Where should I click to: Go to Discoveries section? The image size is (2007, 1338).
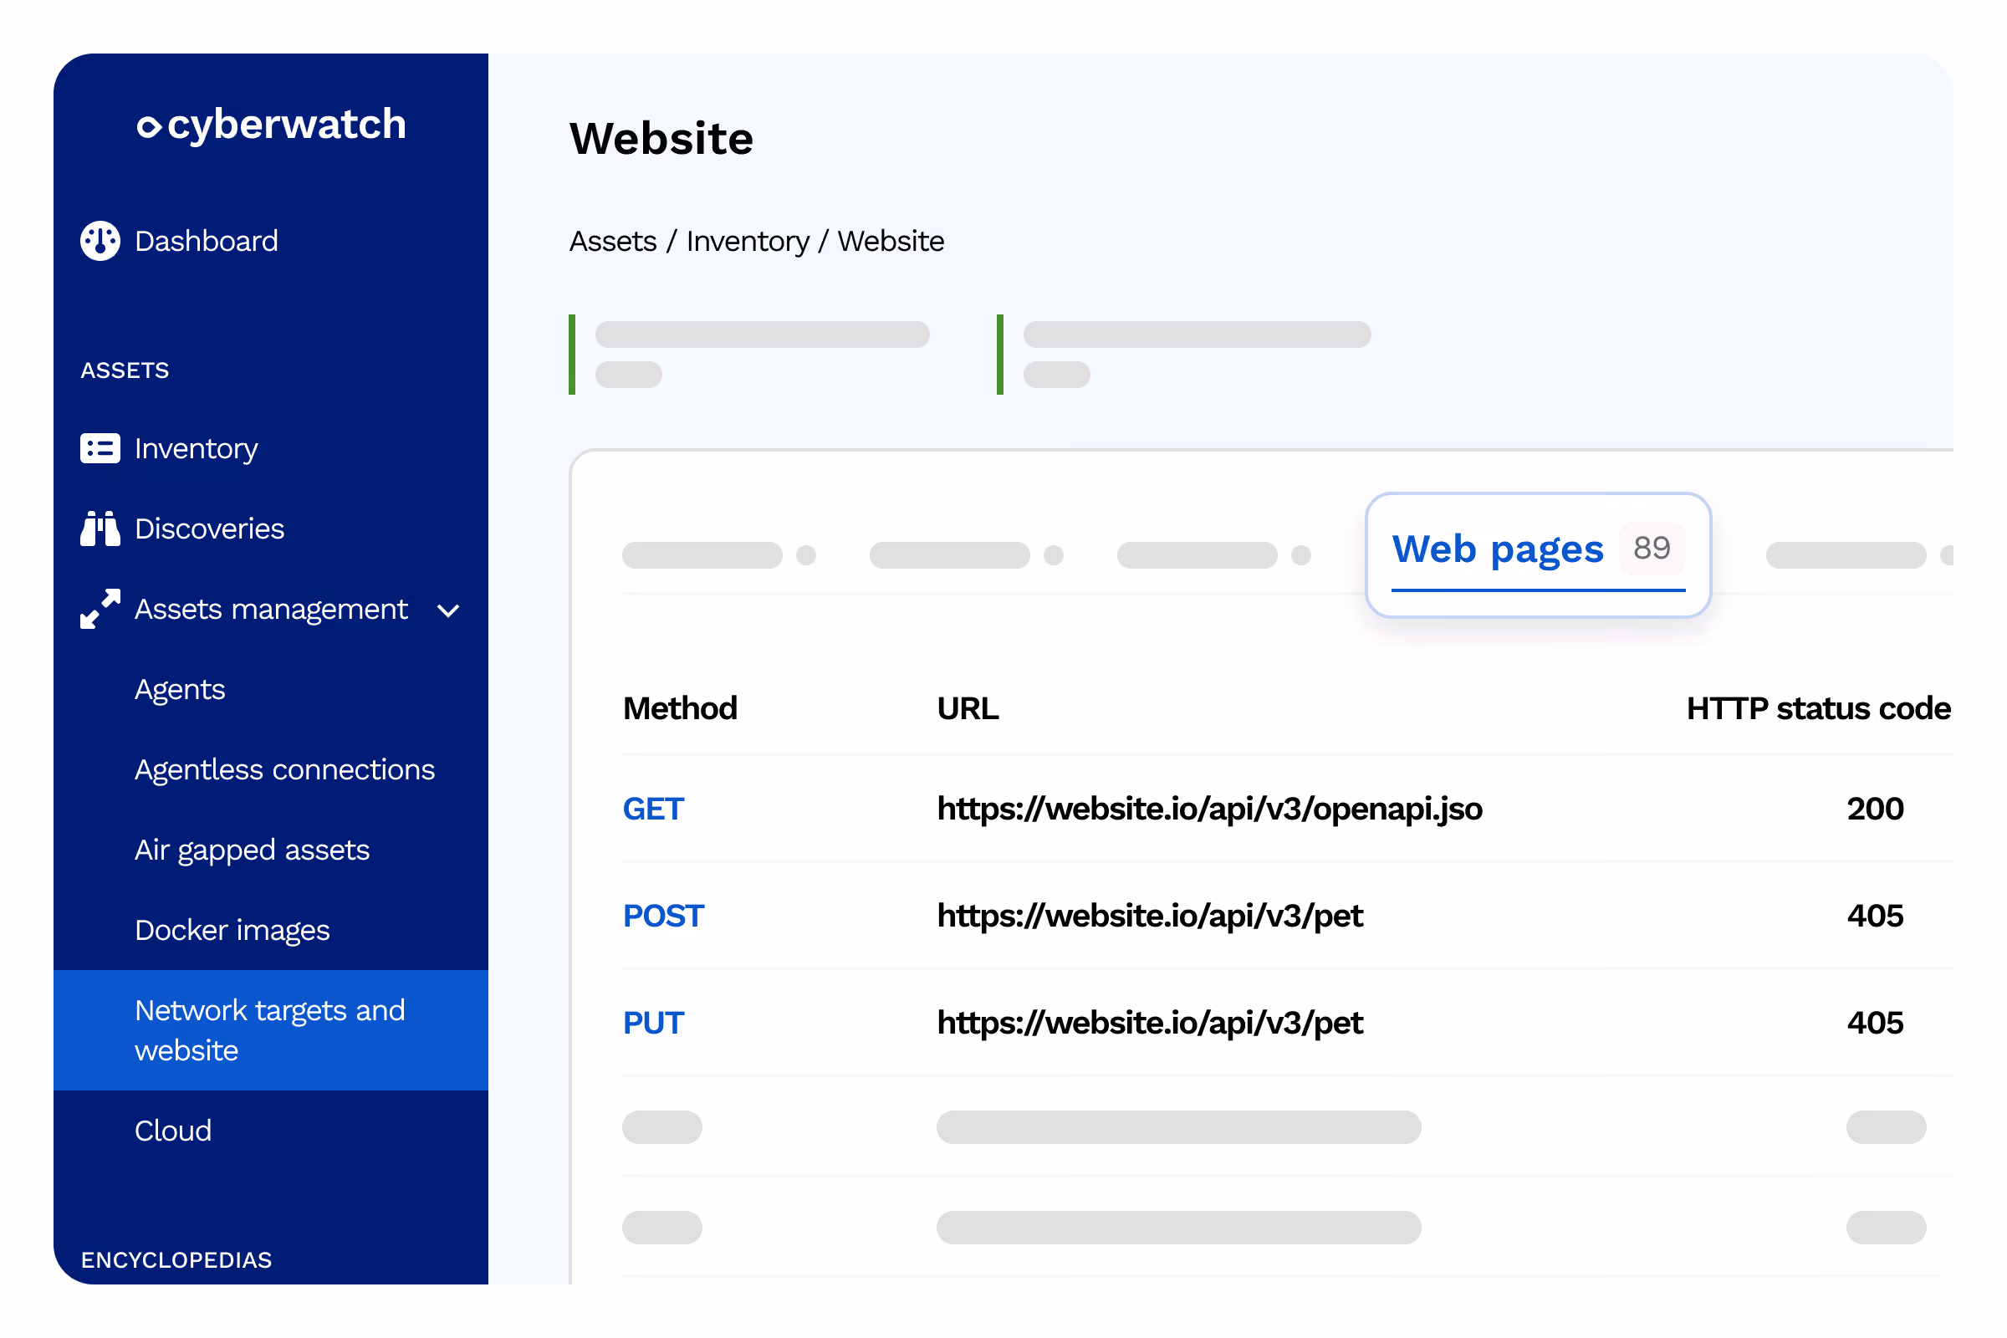pyautogui.click(x=209, y=529)
